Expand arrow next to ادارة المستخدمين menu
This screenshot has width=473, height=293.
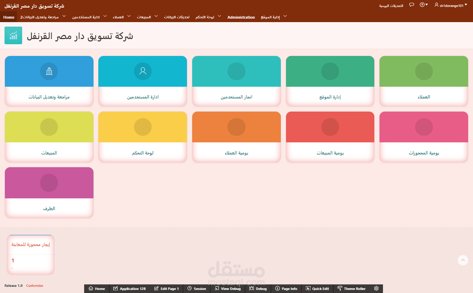(x=105, y=16)
